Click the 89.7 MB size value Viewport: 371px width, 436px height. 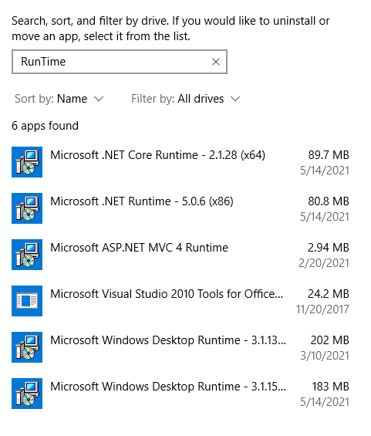[329, 155]
